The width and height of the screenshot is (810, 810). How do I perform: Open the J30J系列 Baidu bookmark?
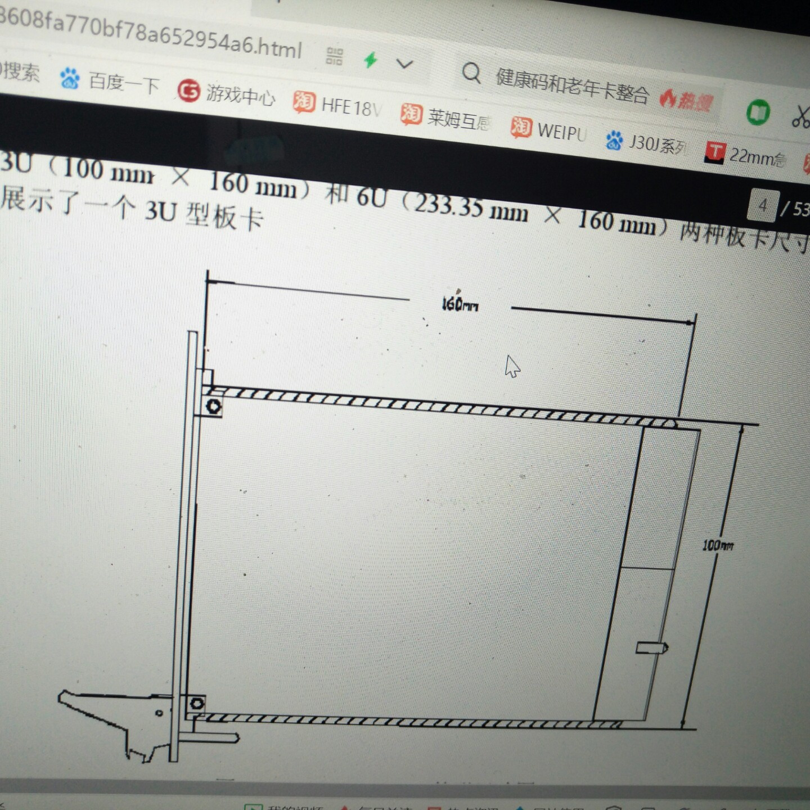(646, 143)
